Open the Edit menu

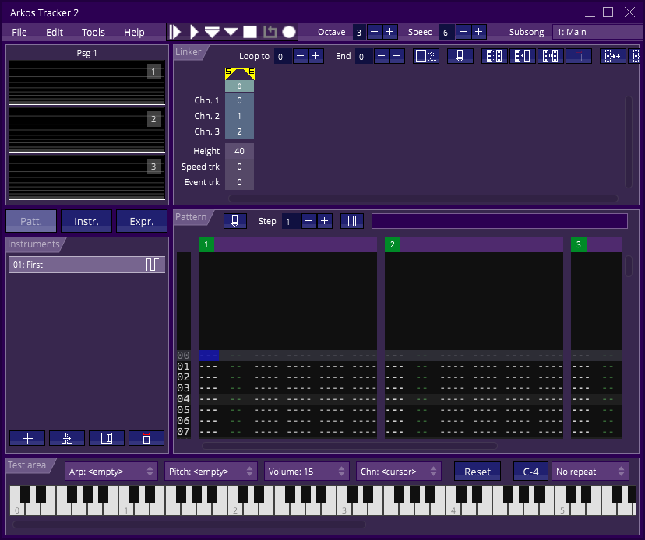click(55, 33)
